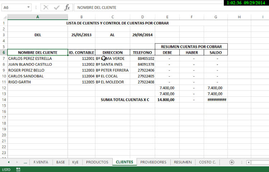Click the HABER header cell

tap(192, 53)
